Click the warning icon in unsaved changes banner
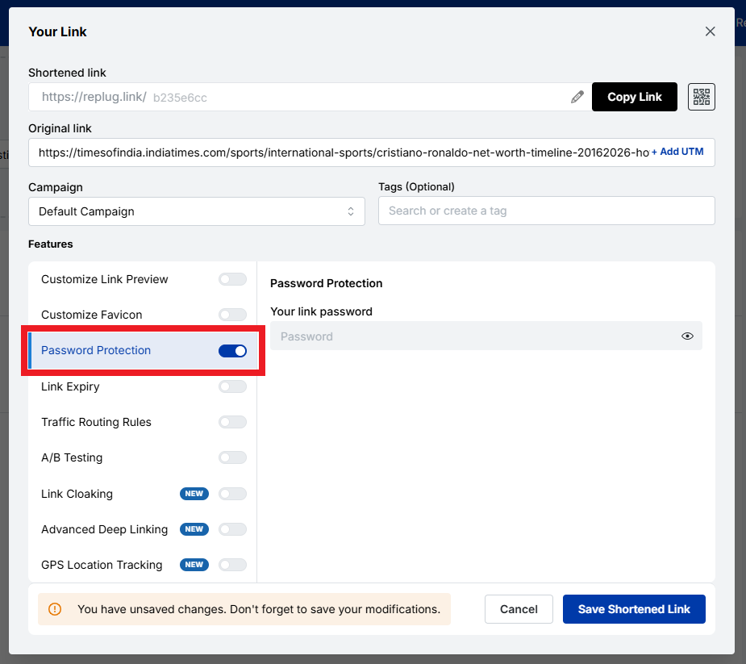This screenshot has height=664, width=746. 54,610
